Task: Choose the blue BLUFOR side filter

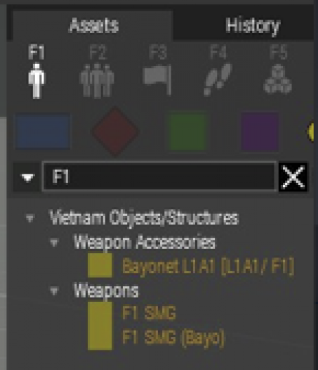Action: [x=43, y=132]
